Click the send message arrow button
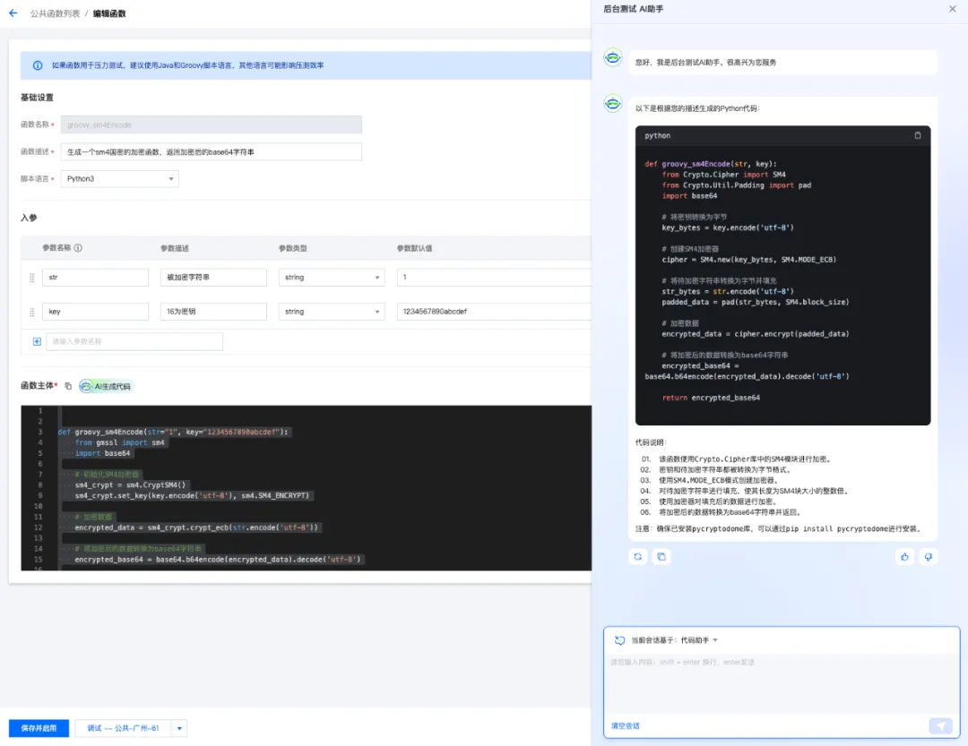The height and width of the screenshot is (746, 968). click(x=940, y=726)
